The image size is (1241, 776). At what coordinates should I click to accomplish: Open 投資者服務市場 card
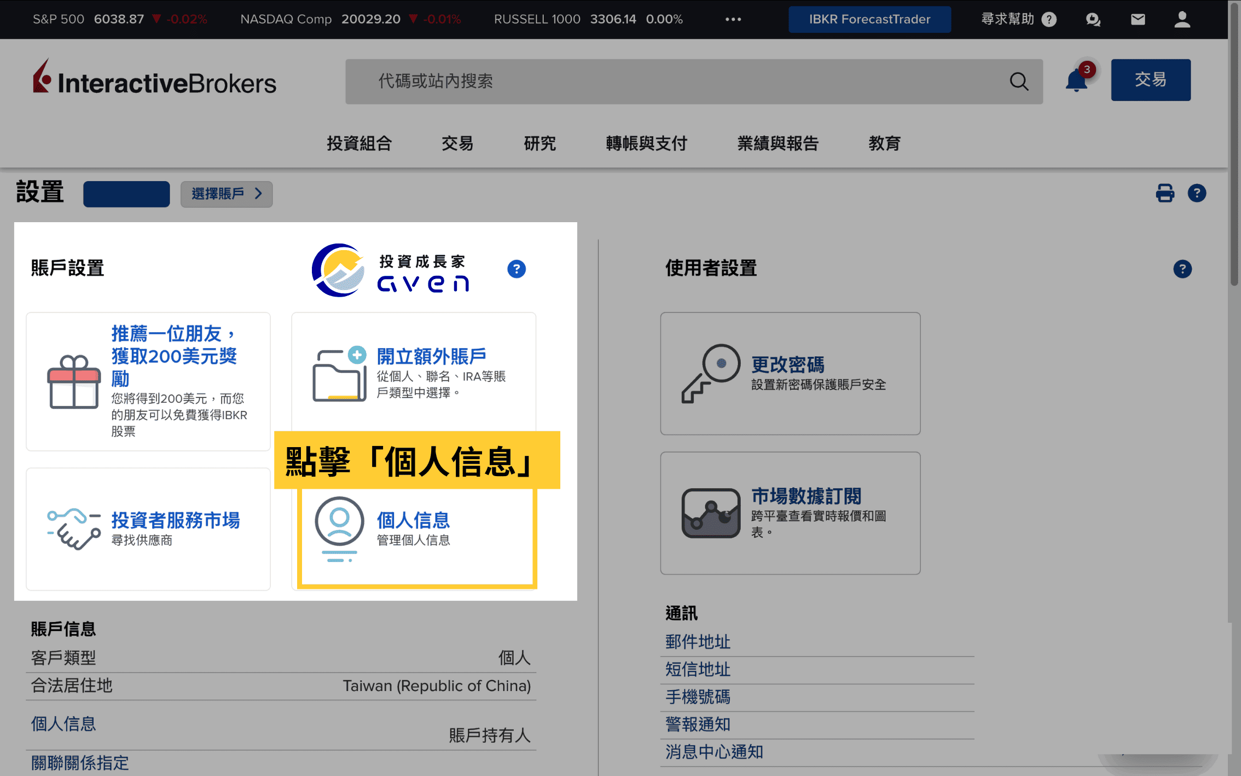pyautogui.click(x=148, y=529)
